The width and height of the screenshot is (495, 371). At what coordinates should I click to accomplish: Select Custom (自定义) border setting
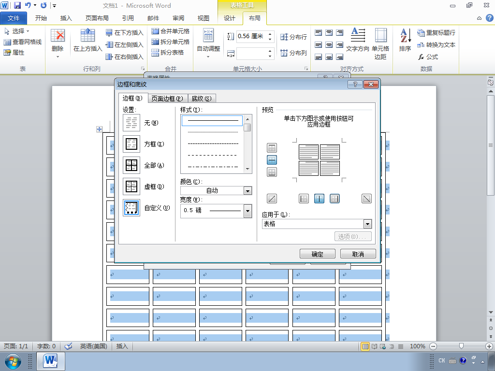(131, 208)
